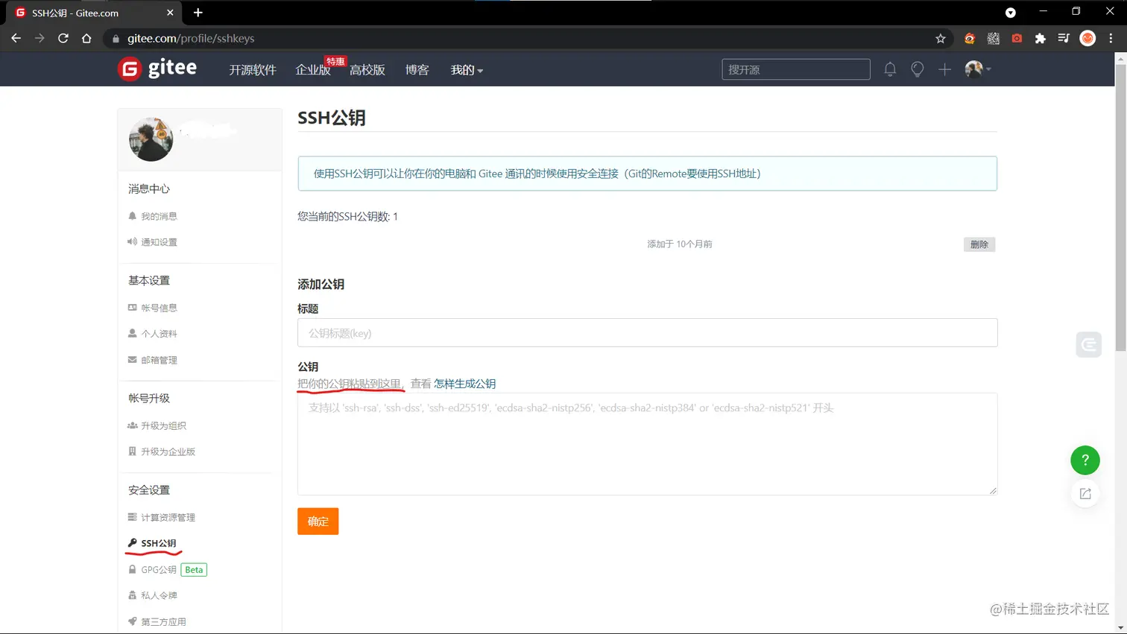This screenshot has height=634, width=1127.
Task: Open 高校版 menu item
Action: [367, 70]
